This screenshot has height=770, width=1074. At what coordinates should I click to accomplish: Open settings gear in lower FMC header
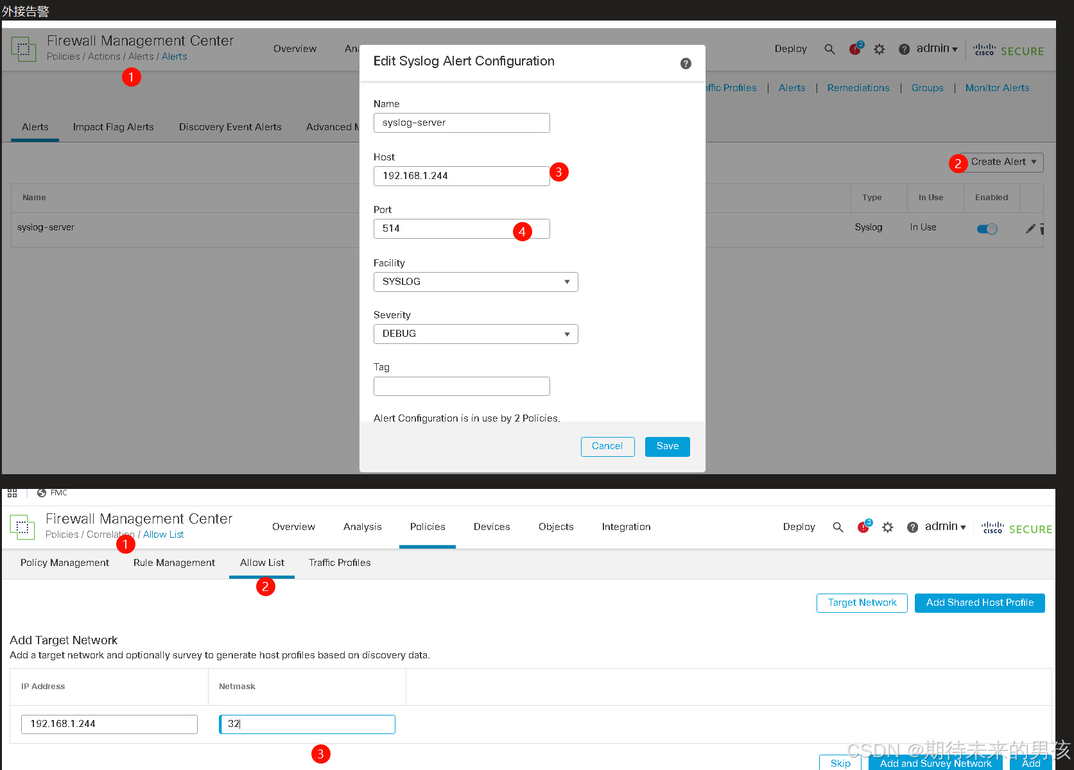pos(888,527)
